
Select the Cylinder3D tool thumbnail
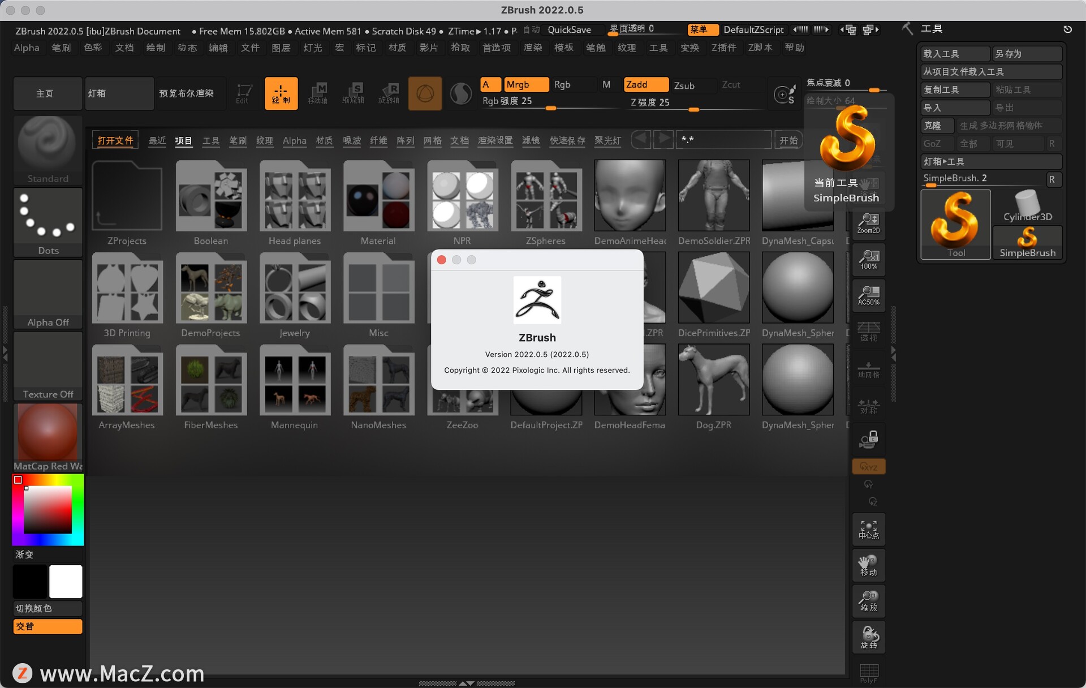(x=1027, y=207)
